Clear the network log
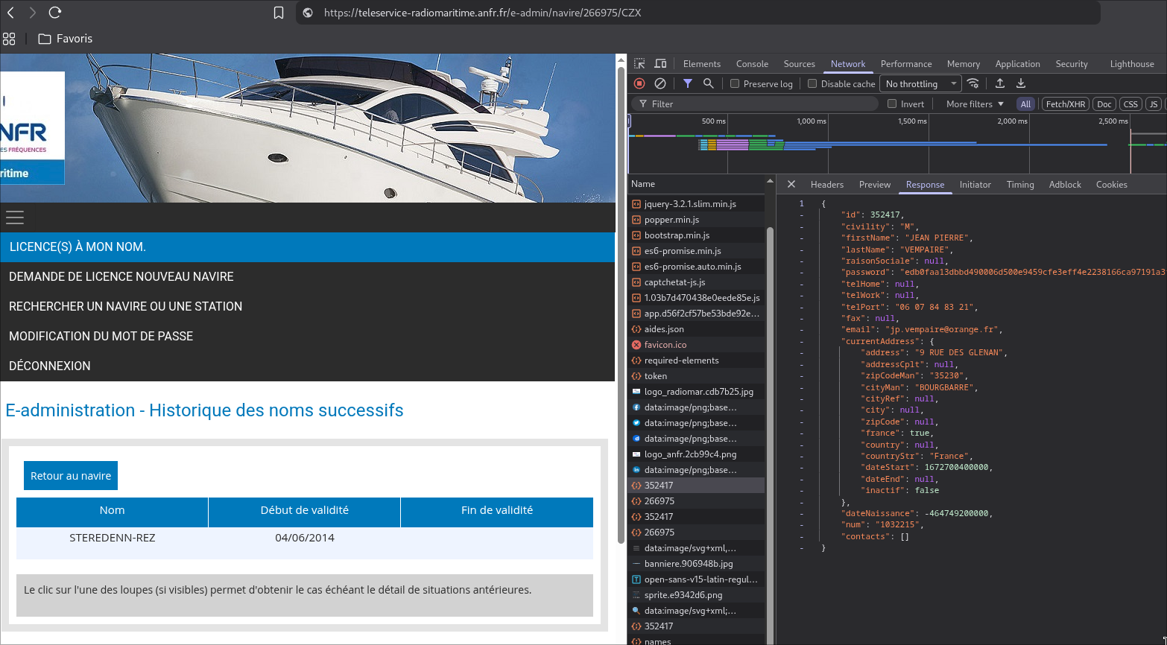Viewport: 1167px width, 645px height. (x=660, y=83)
